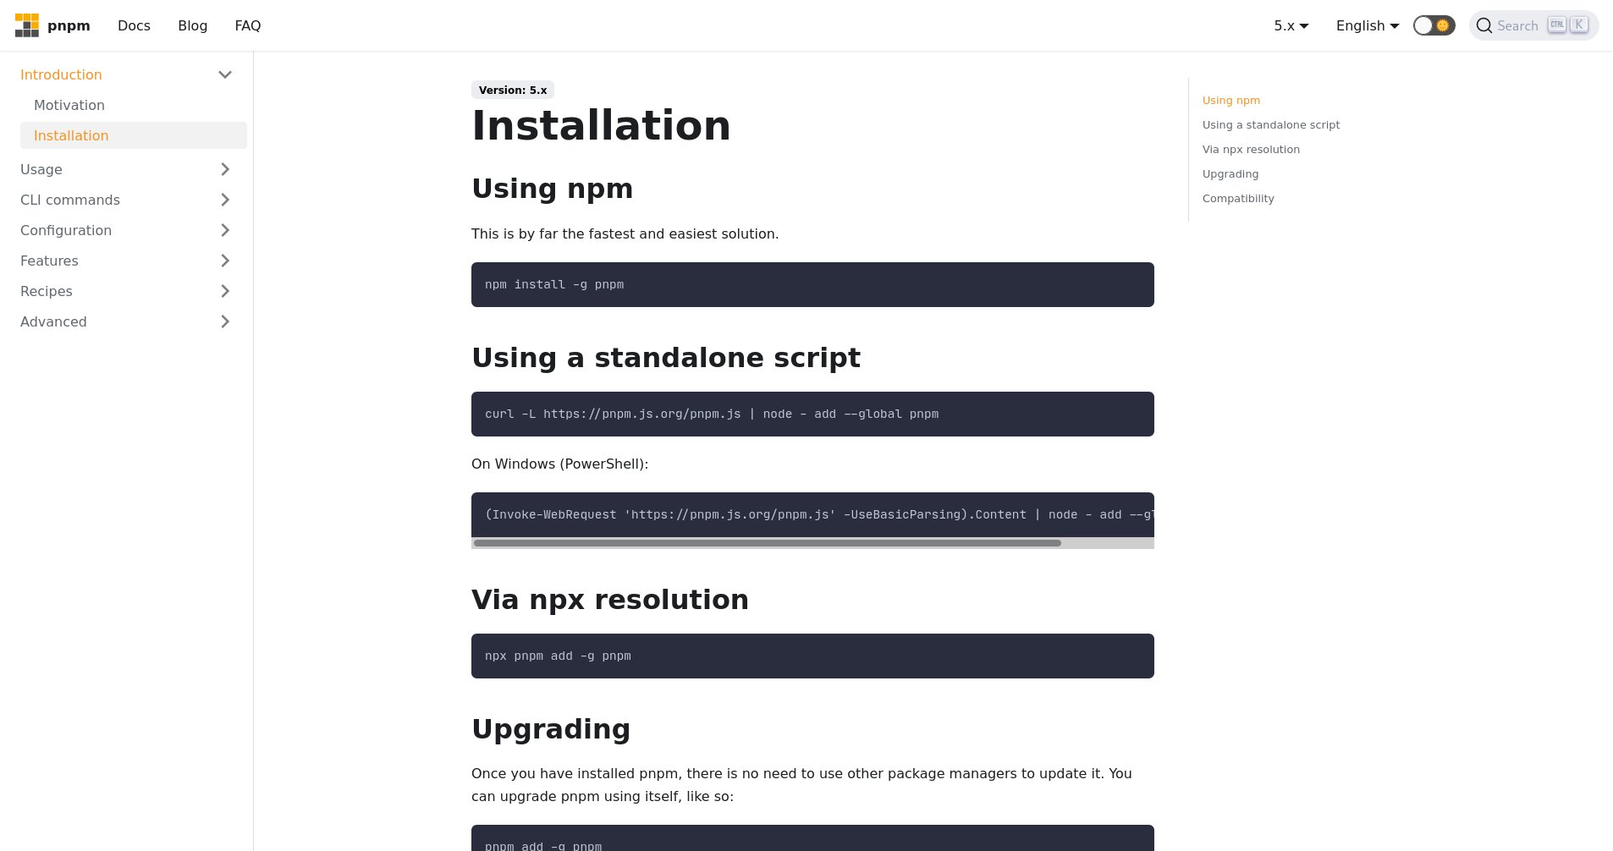Jump to 'Using a standalone script' contents link

(x=1271, y=124)
